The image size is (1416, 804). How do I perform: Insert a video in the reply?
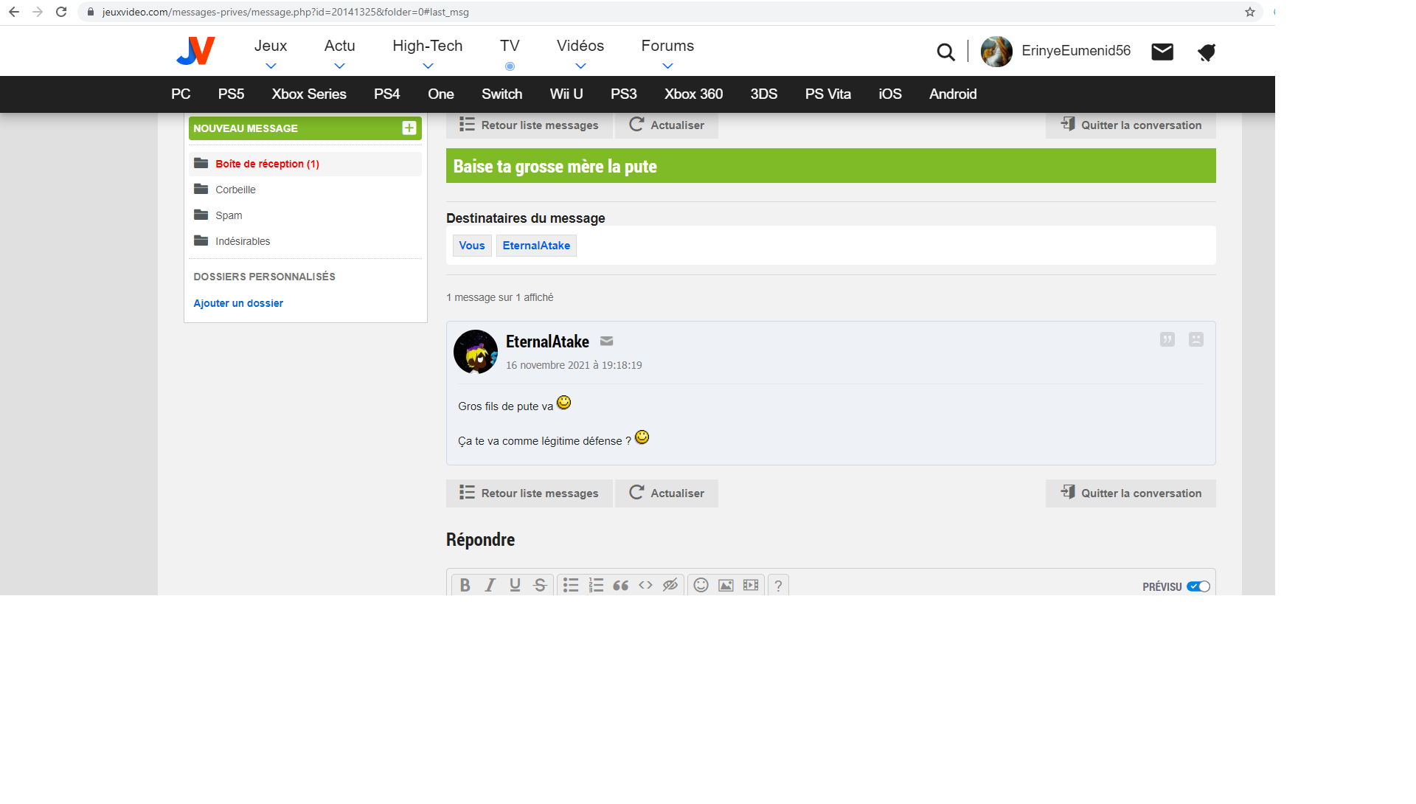(x=751, y=585)
